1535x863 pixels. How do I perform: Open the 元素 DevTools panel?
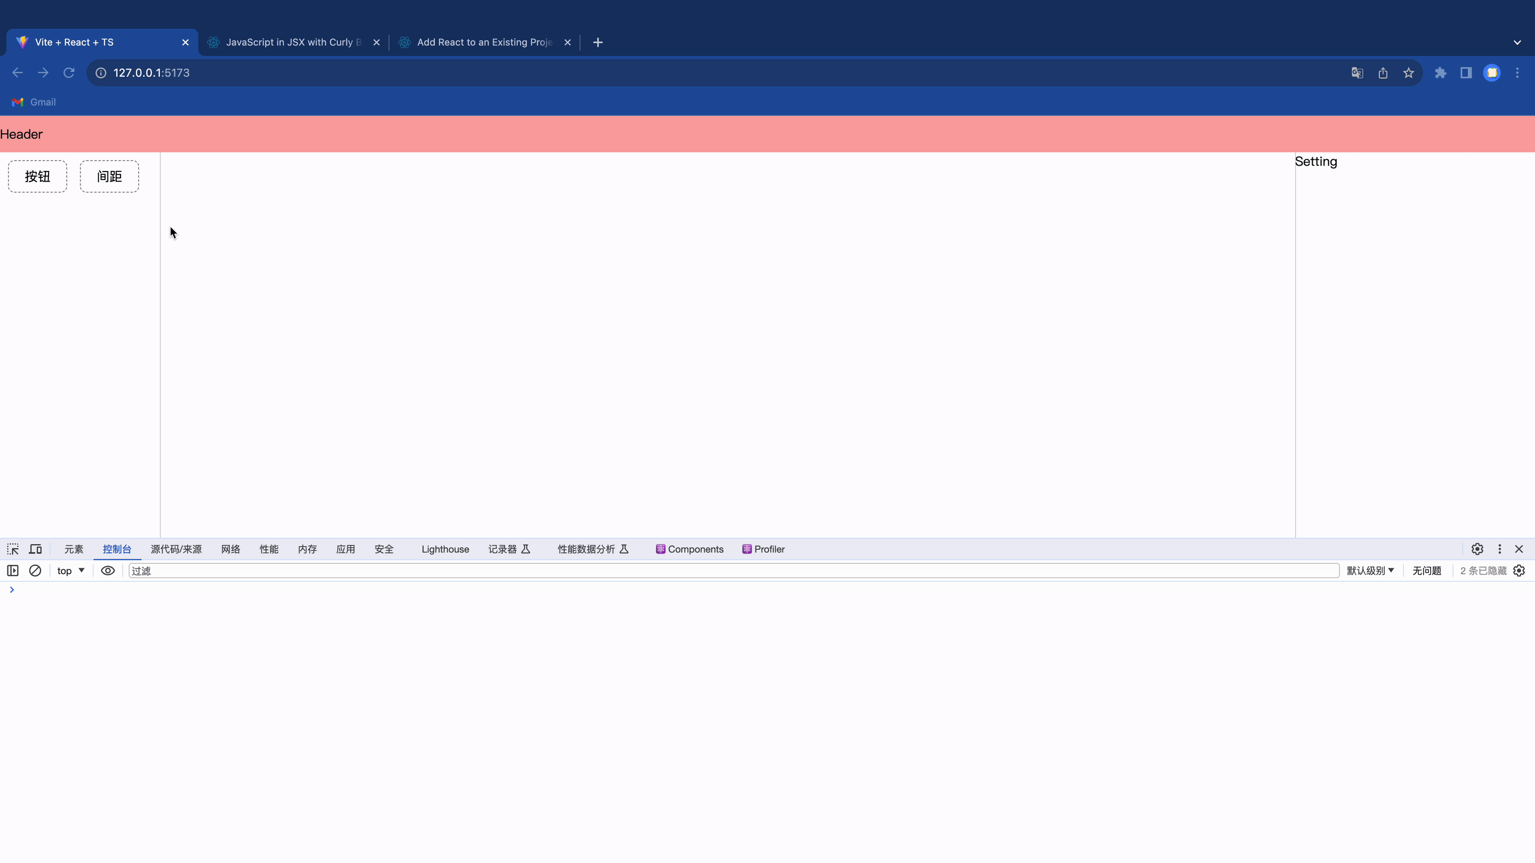[x=74, y=549]
